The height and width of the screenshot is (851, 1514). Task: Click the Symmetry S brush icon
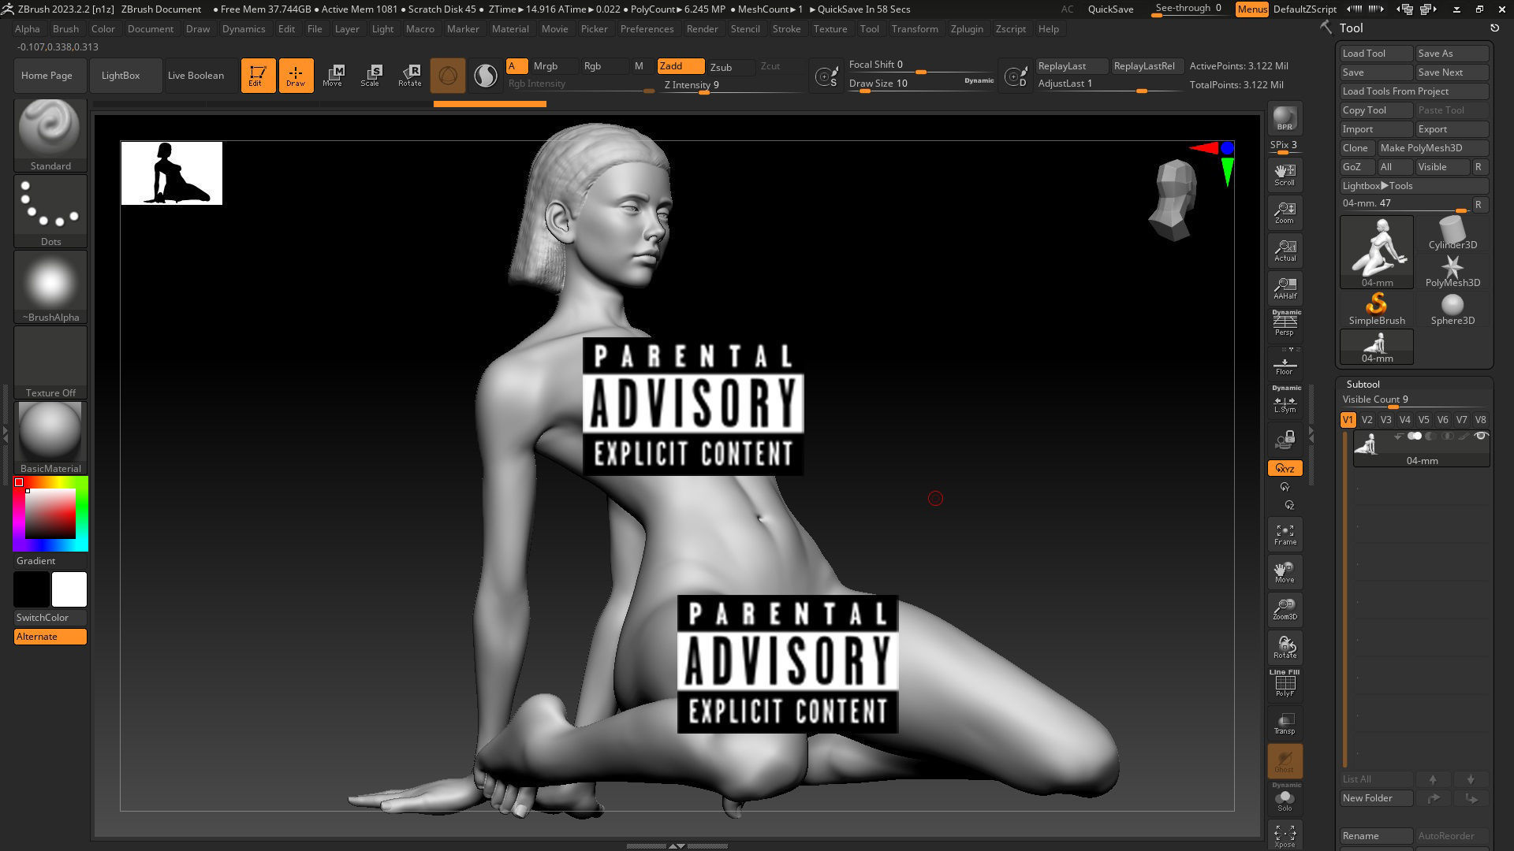coord(826,76)
